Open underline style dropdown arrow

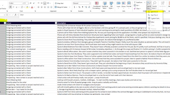(19, 7)
